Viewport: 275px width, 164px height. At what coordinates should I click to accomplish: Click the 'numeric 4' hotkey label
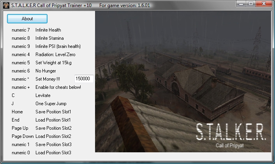(21, 55)
